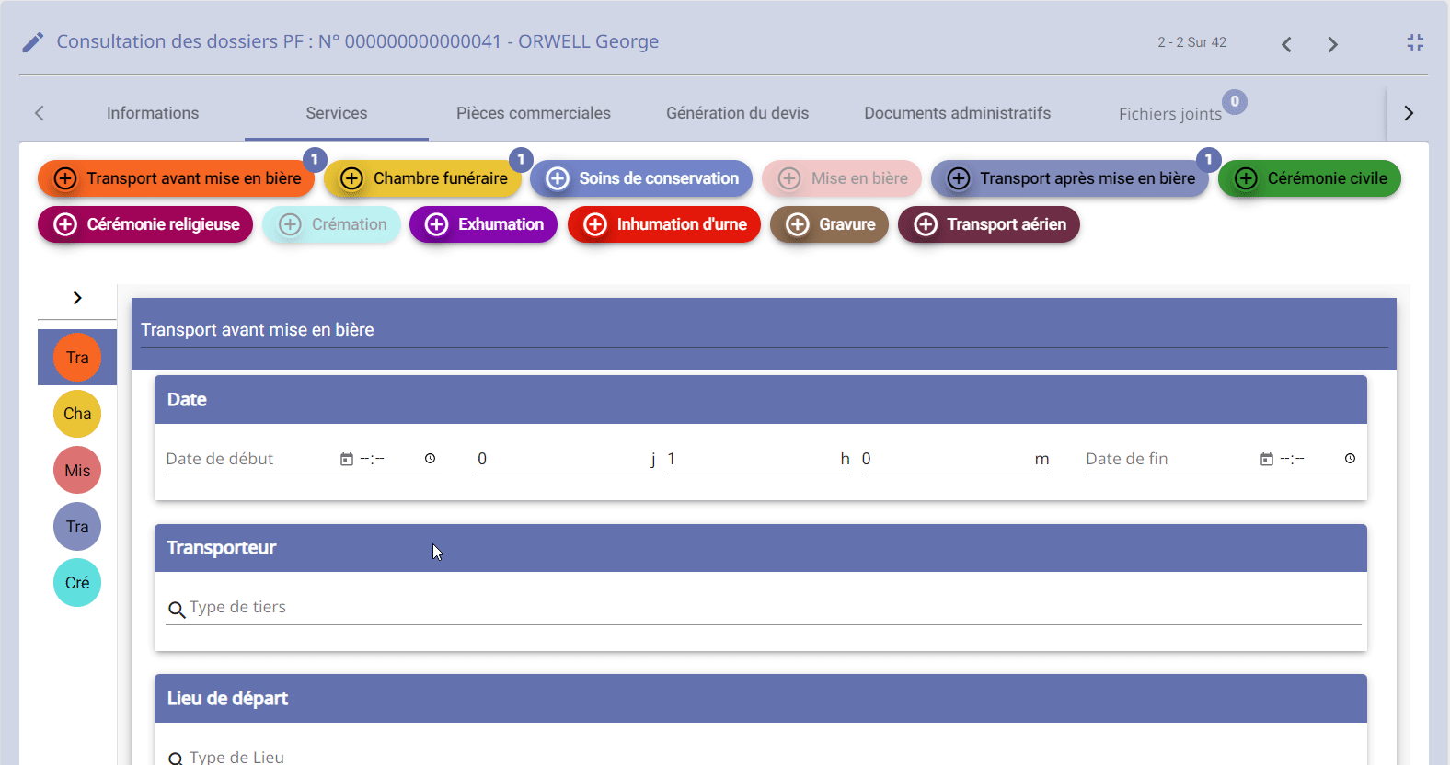Click the Fichiers joints zero badge
The width and height of the screenshot is (1450, 765).
tap(1235, 101)
